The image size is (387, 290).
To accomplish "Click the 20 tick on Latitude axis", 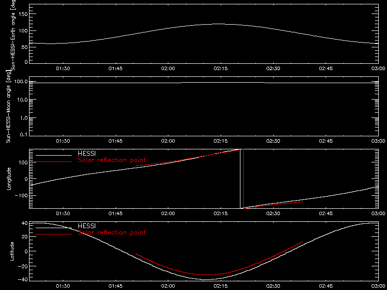I will point(26,237).
